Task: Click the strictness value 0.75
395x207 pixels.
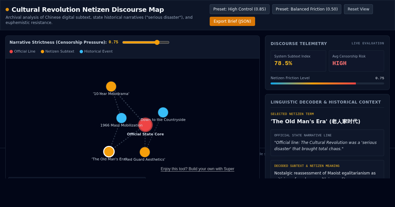Action: tap(114, 42)
